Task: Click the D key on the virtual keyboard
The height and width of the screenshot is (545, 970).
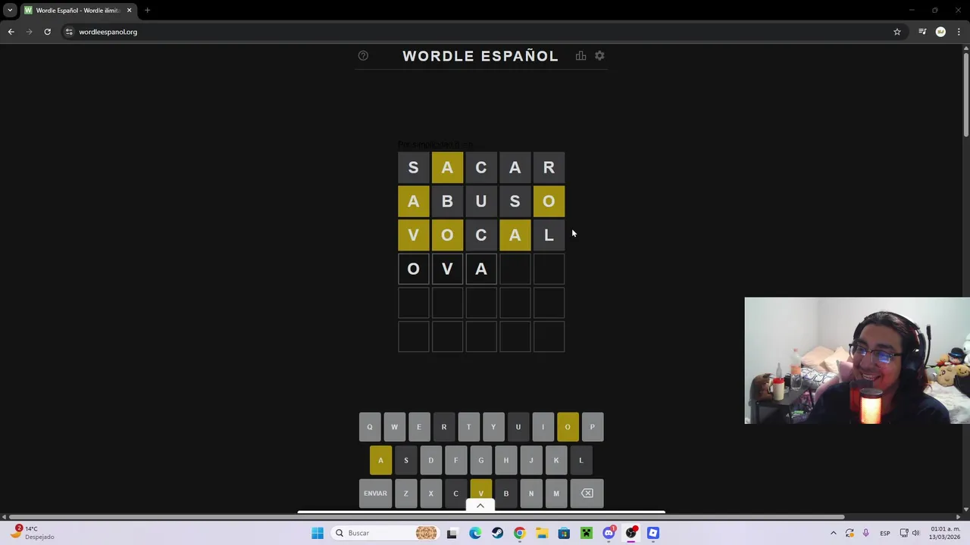Action: [x=430, y=460]
